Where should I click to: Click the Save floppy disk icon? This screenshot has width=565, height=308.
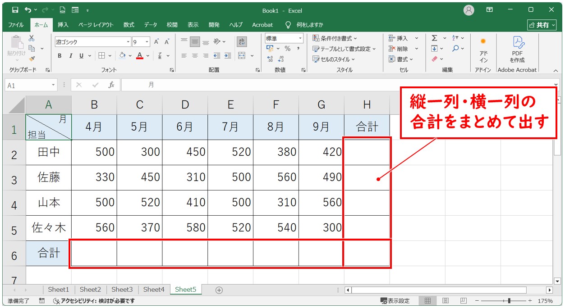[x=15, y=10]
